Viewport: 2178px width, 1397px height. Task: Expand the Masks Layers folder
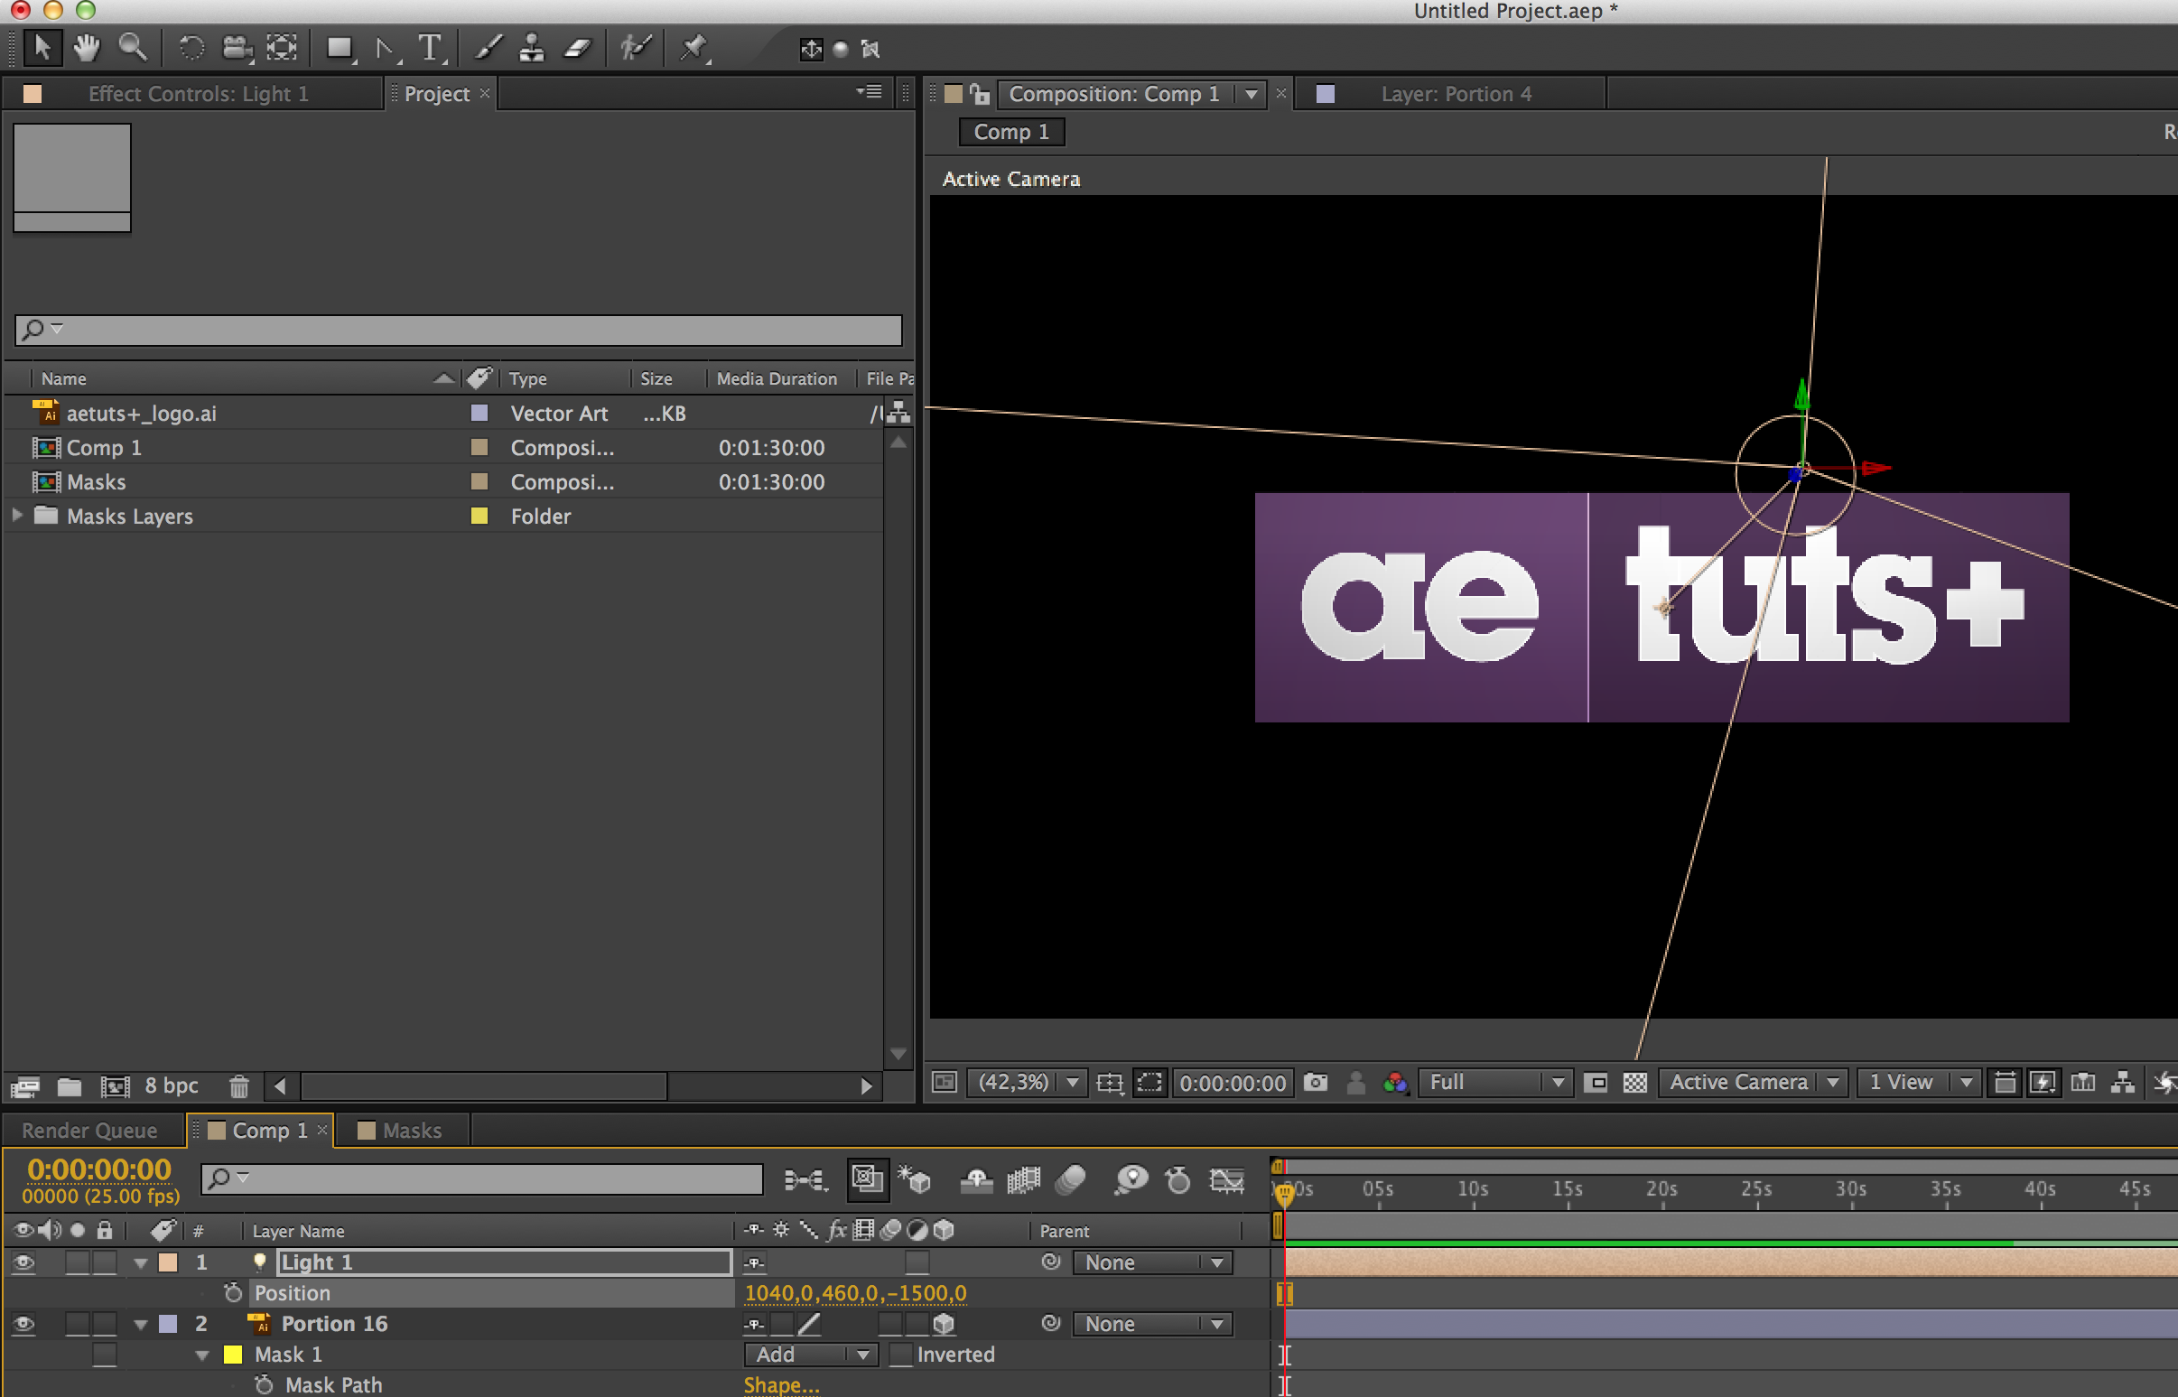[x=17, y=516]
